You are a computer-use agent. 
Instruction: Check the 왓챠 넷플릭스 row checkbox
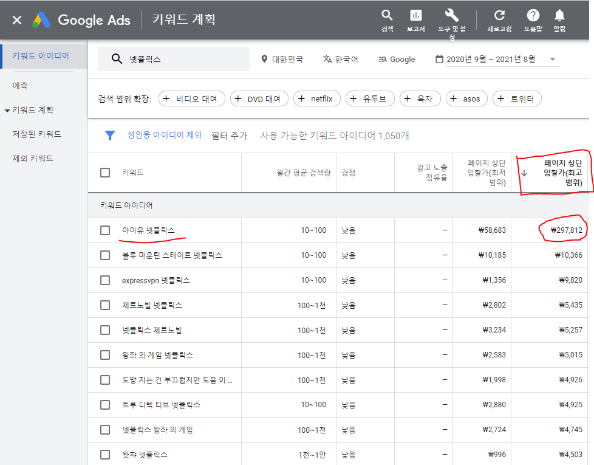tap(105, 455)
